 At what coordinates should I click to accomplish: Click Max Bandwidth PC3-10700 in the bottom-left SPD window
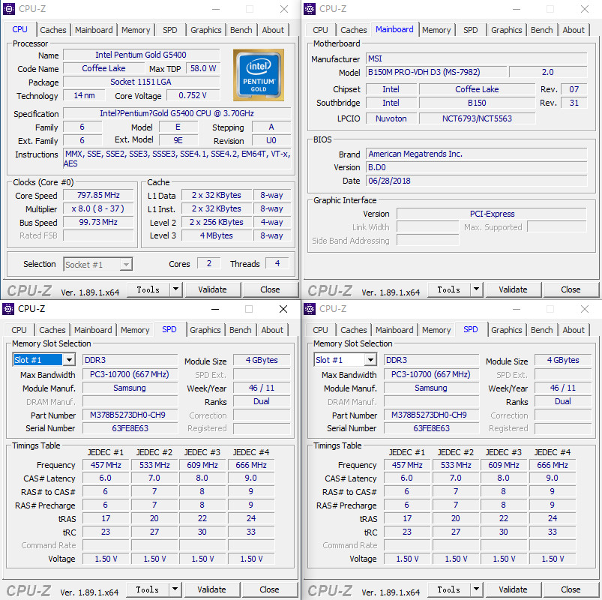[130, 374]
